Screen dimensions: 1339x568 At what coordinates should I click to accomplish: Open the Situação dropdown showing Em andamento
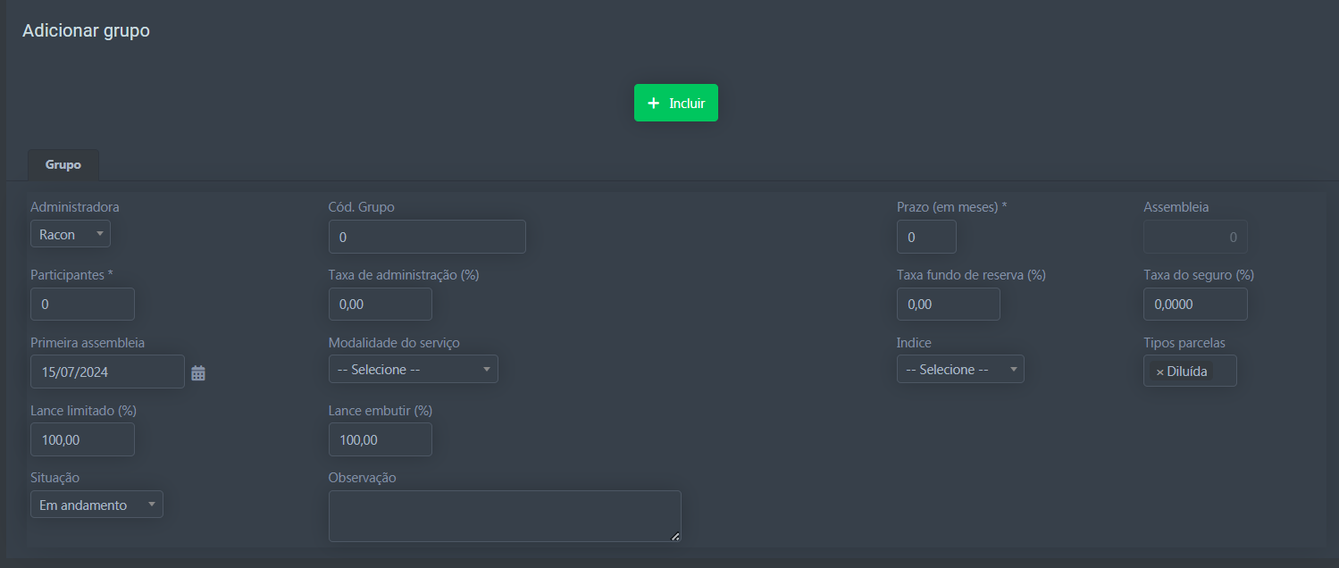tap(96, 505)
